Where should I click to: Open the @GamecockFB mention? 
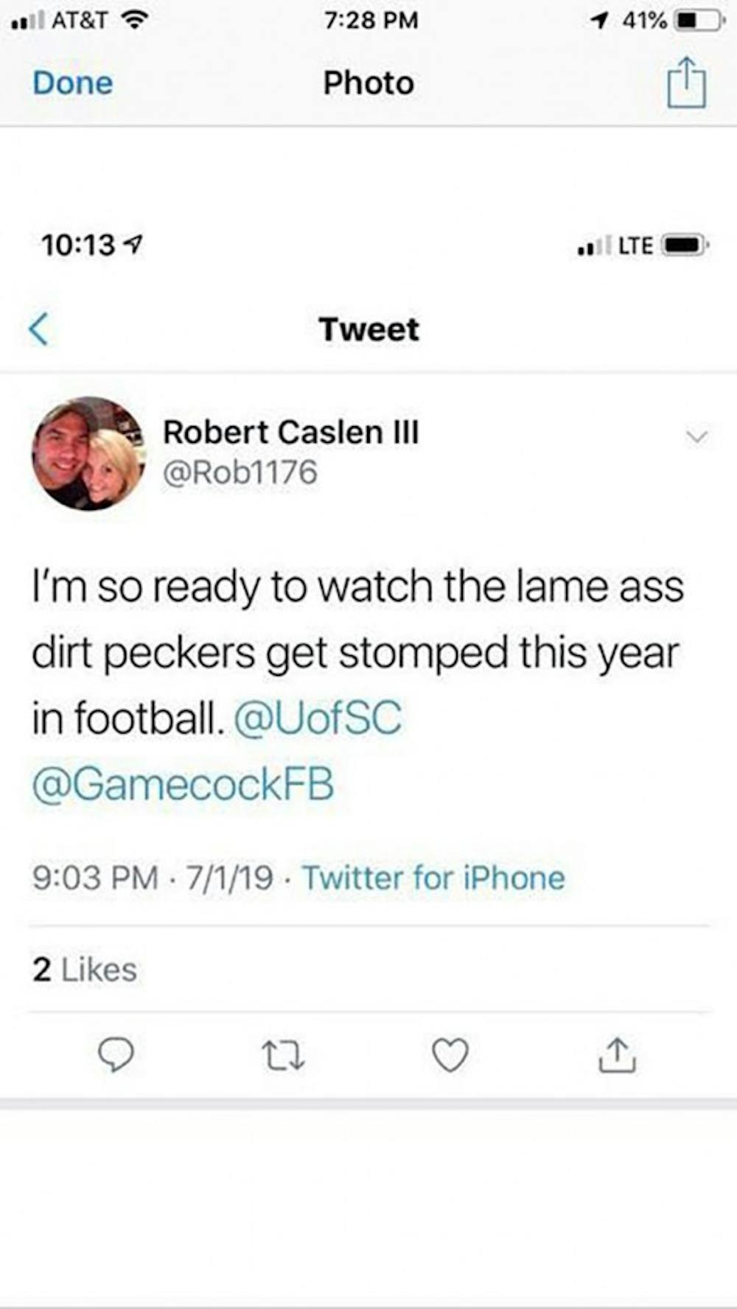183,783
